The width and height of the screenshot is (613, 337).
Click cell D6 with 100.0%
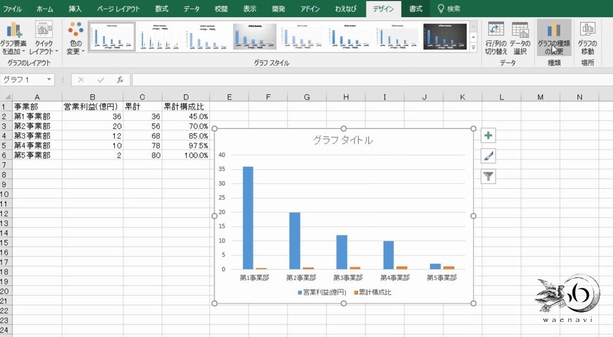pyautogui.click(x=186, y=155)
